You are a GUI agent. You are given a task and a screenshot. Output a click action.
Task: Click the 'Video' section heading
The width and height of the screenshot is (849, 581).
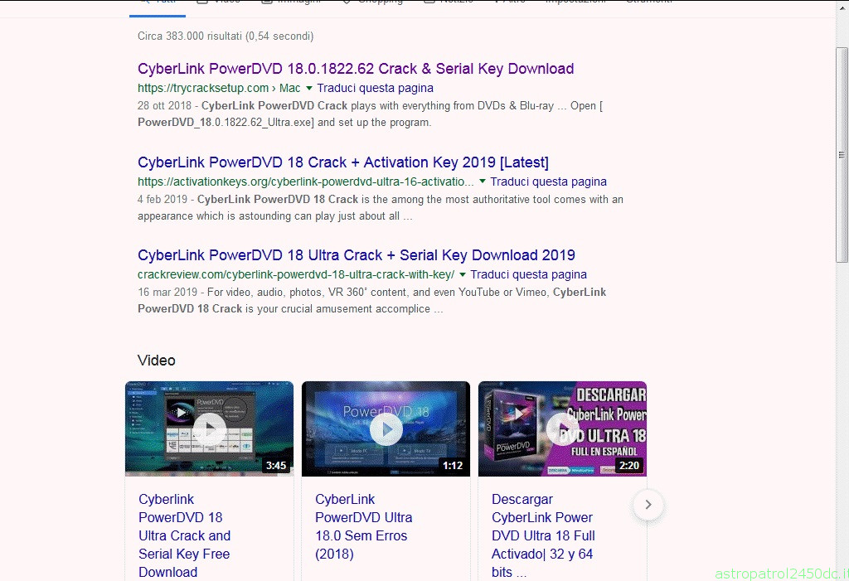tap(157, 361)
